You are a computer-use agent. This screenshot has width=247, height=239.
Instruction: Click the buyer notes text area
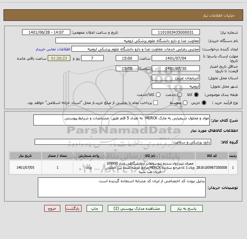(122, 187)
